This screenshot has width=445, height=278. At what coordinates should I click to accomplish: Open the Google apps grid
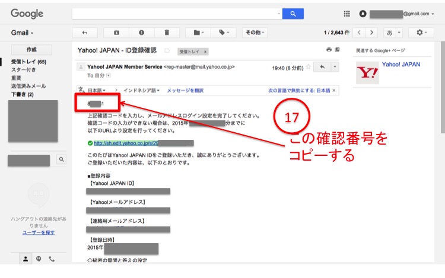347,14
